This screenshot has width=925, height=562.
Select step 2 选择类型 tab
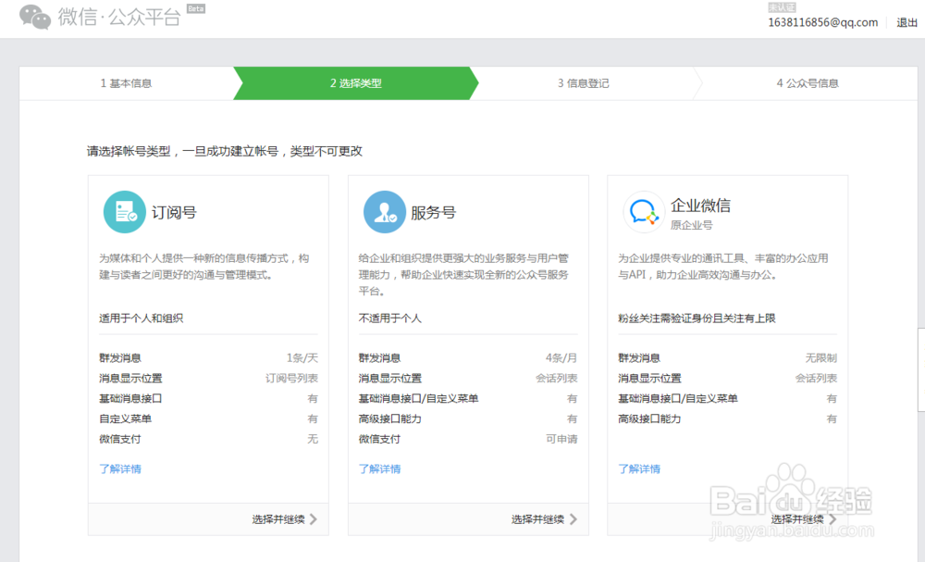(356, 83)
